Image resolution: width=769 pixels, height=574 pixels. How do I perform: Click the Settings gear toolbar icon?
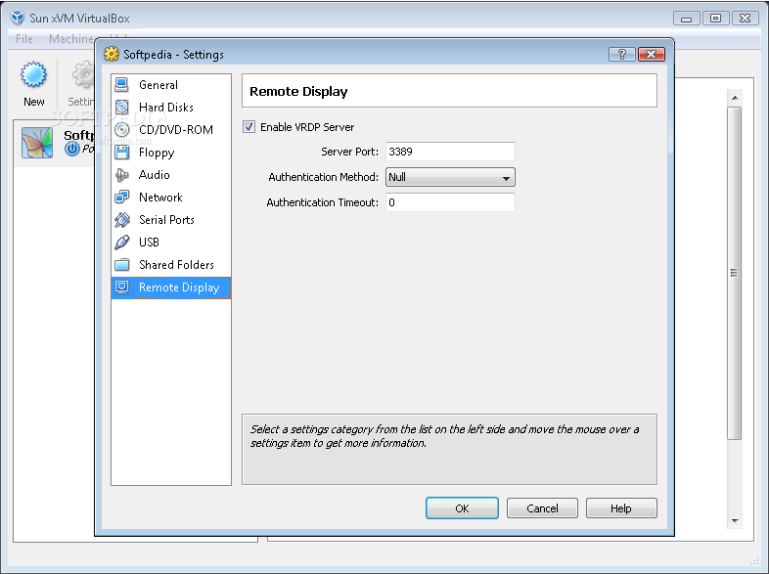tap(83, 74)
